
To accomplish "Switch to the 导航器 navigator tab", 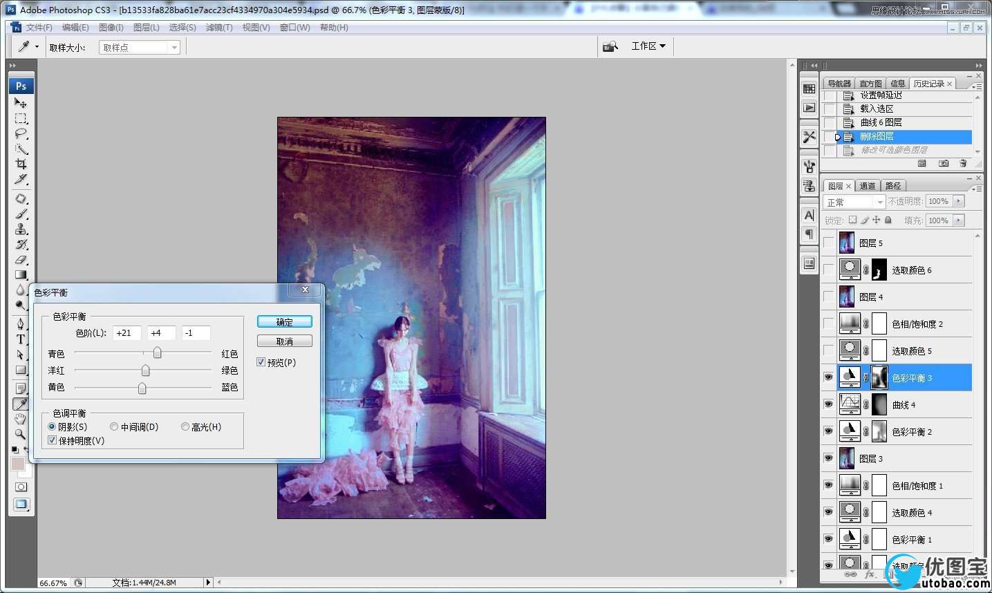I will 839,84.
